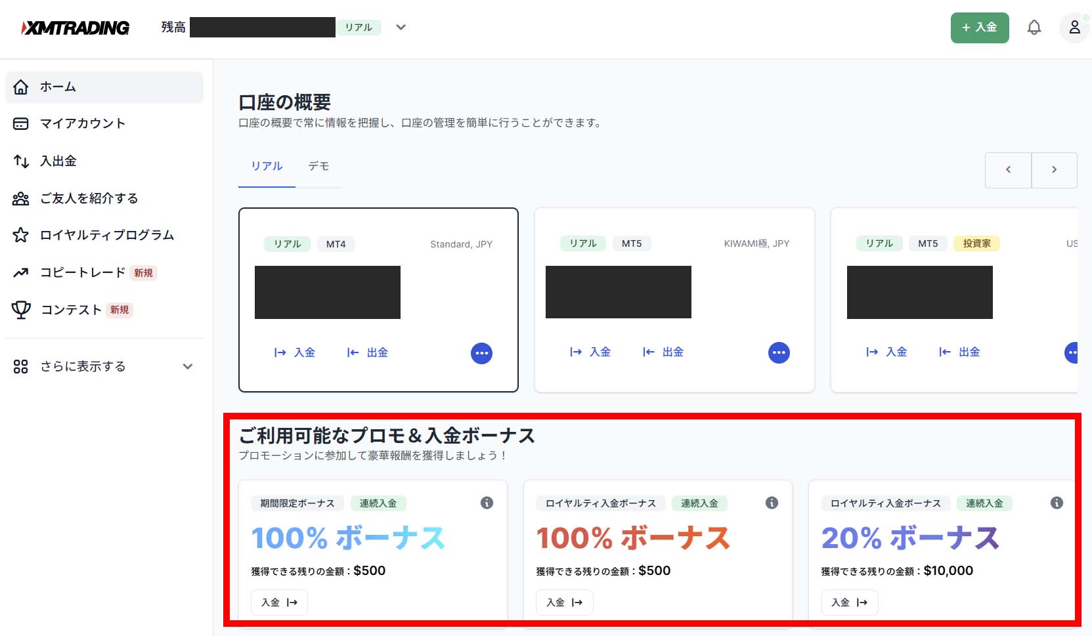Viewport: 1092px width, 636px height.
Task: Click 入金 button on orange 100% ボーナス card
Action: coord(564,603)
